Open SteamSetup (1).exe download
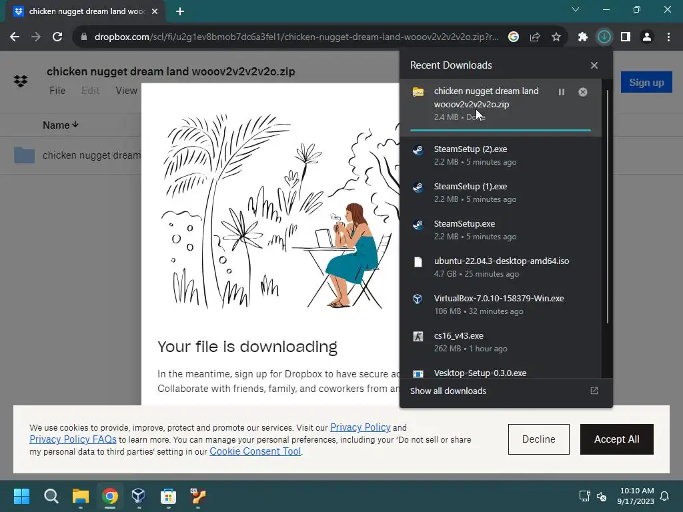 [x=500, y=193]
